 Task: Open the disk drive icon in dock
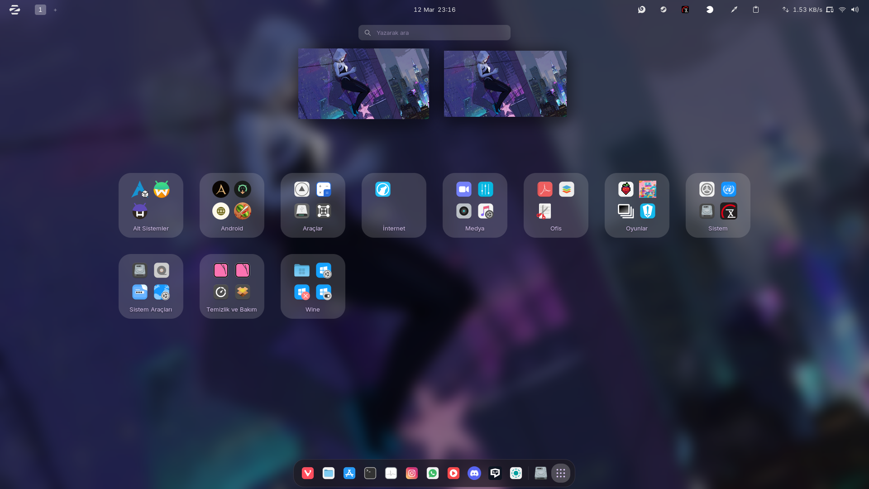(541, 473)
